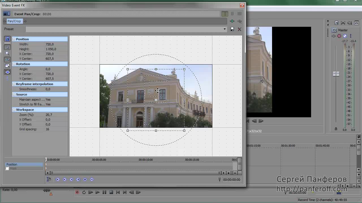The width and height of the screenshot is (362, 203).
Task: Toggle the move freely axis icon
Action: 7,78
